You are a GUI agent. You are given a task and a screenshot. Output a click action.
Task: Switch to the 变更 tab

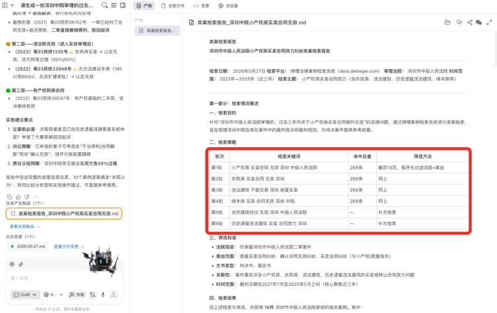click(202, 6)
